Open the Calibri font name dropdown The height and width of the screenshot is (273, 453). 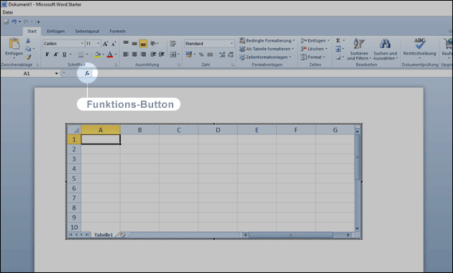(82, 44)
